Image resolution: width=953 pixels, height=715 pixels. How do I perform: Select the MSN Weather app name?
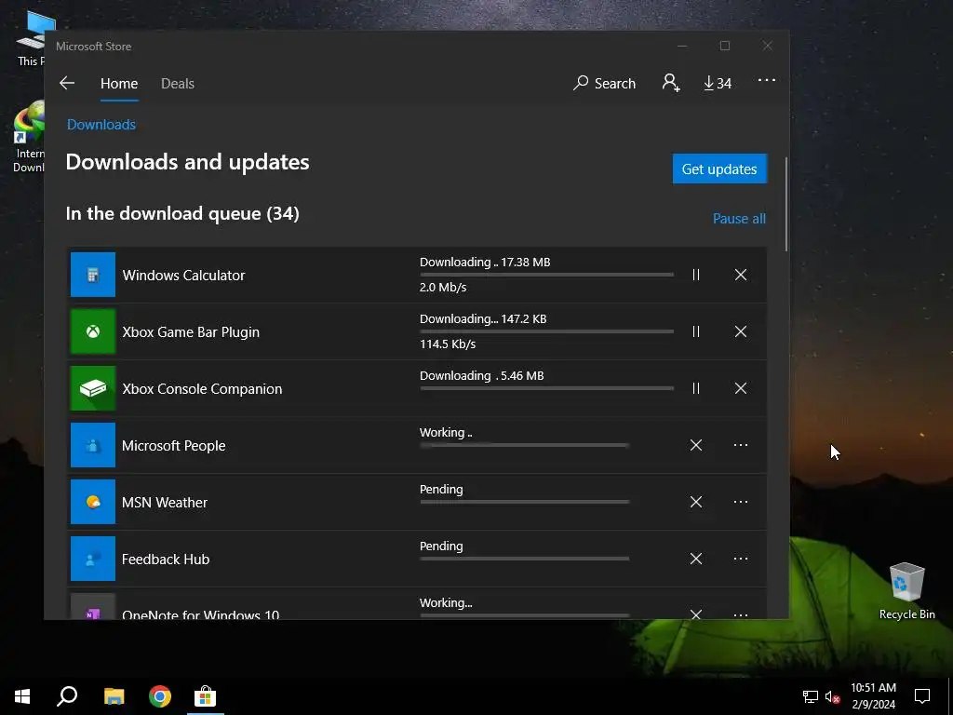pyautogui.click(x=164, y=502)
